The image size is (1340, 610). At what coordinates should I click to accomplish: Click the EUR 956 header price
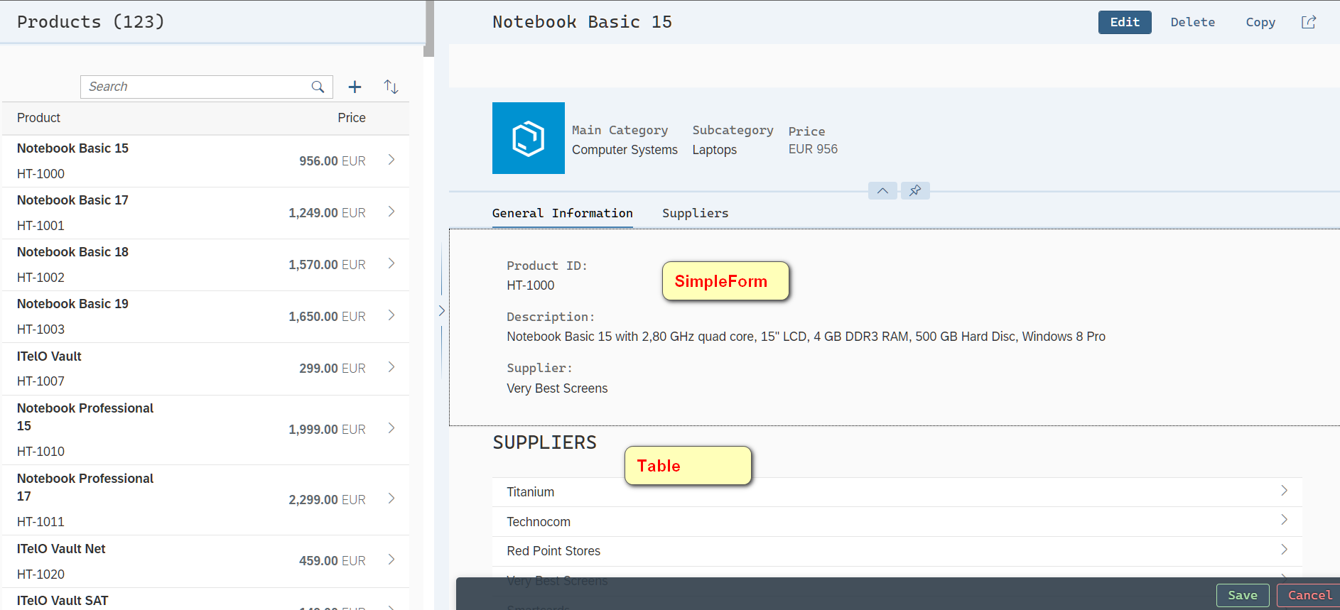(x=813, y=149)
